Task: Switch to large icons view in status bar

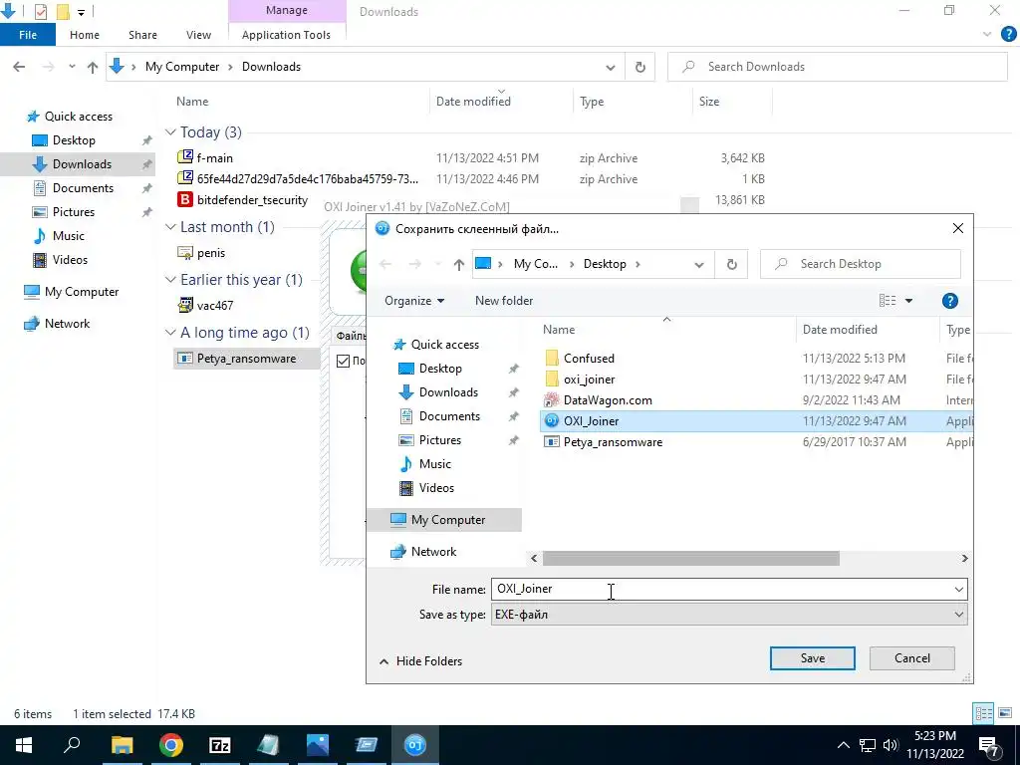Action: click(x=1005, y=713)
